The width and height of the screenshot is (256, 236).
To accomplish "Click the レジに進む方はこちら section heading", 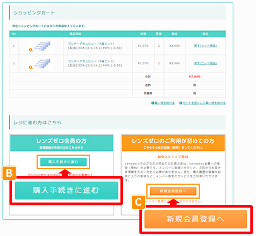I will coord(37,122).
